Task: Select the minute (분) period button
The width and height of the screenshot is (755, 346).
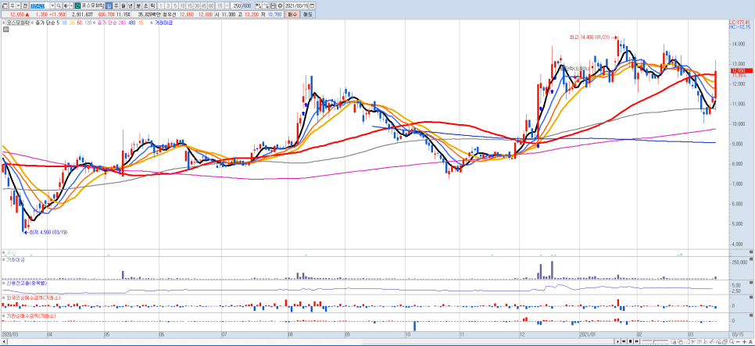Action: pyautogui.click(x=138, y=5)
